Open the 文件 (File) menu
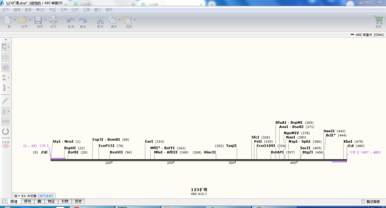Image resolution: width=386 pixels, height=208 pixels. [6, 10]
